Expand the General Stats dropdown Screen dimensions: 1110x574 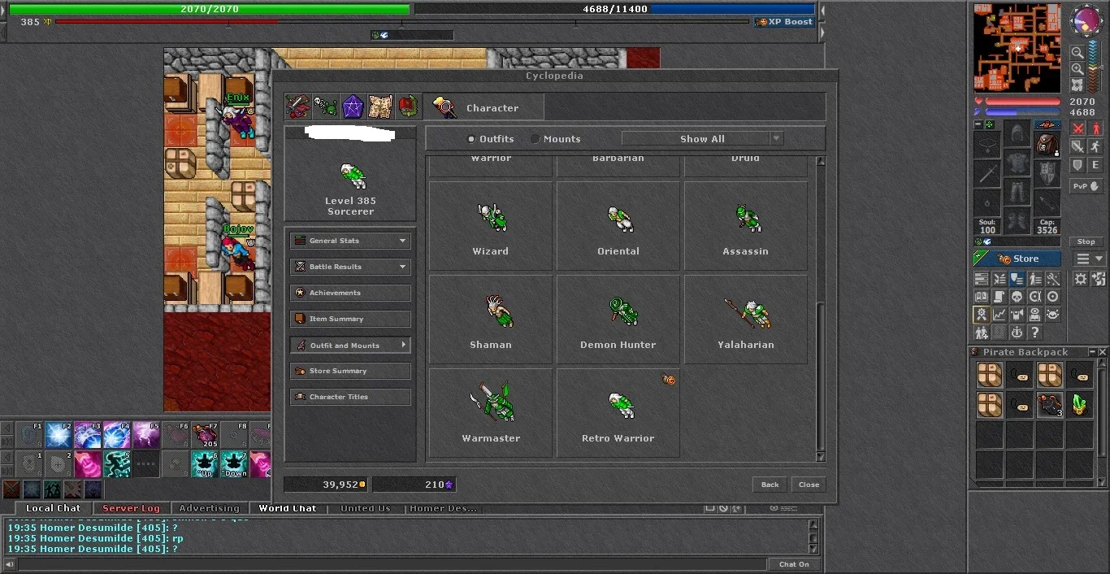350,241
